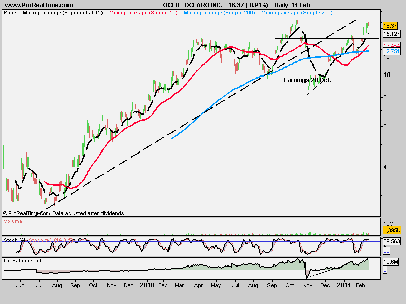This screenshot has width=406, height=304.
Task: Click the 6 price axis label
Action: 385,126
